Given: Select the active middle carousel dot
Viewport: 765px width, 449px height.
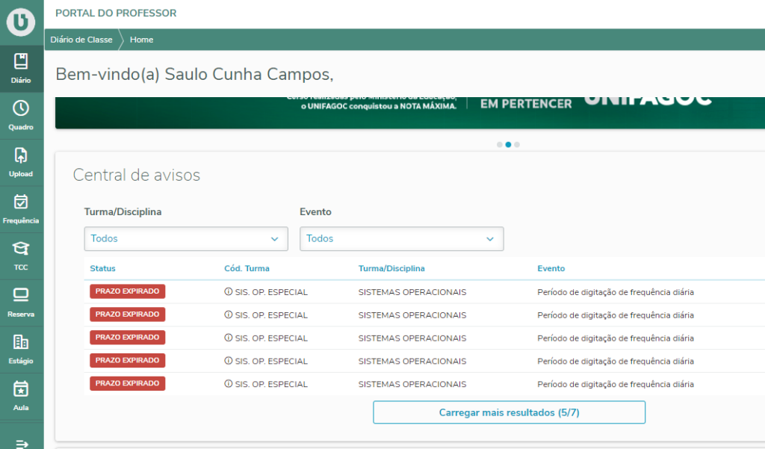Looking at the screenshot, I should [x=508, y=145].
